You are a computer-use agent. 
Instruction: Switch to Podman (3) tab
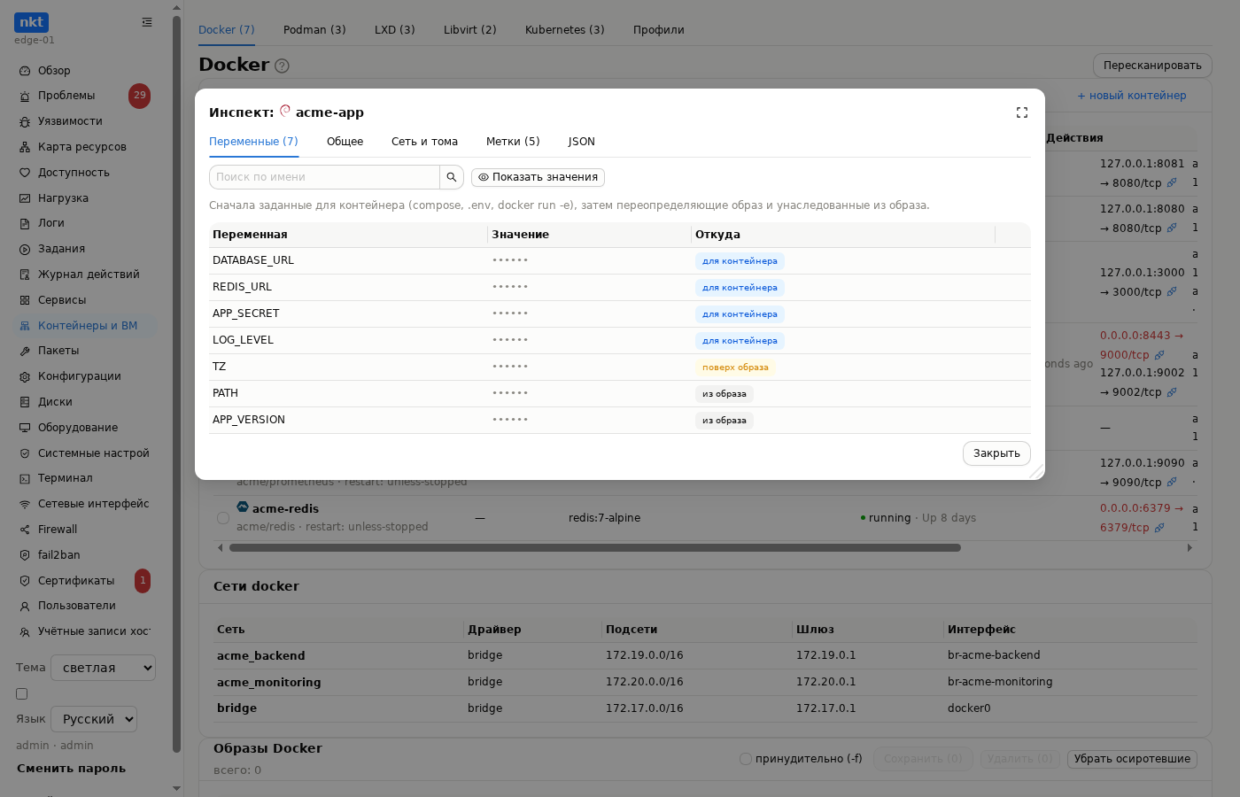(314, 30)
